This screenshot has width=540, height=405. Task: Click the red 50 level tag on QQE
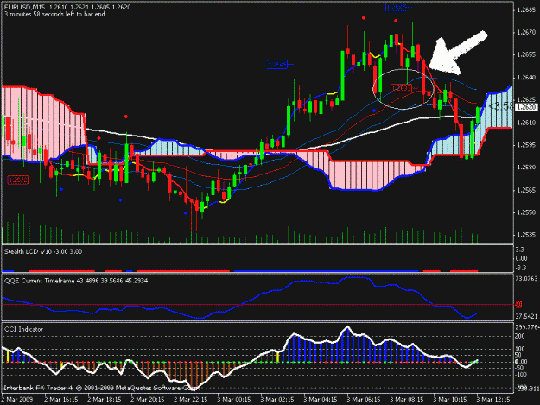coord(518,304)
